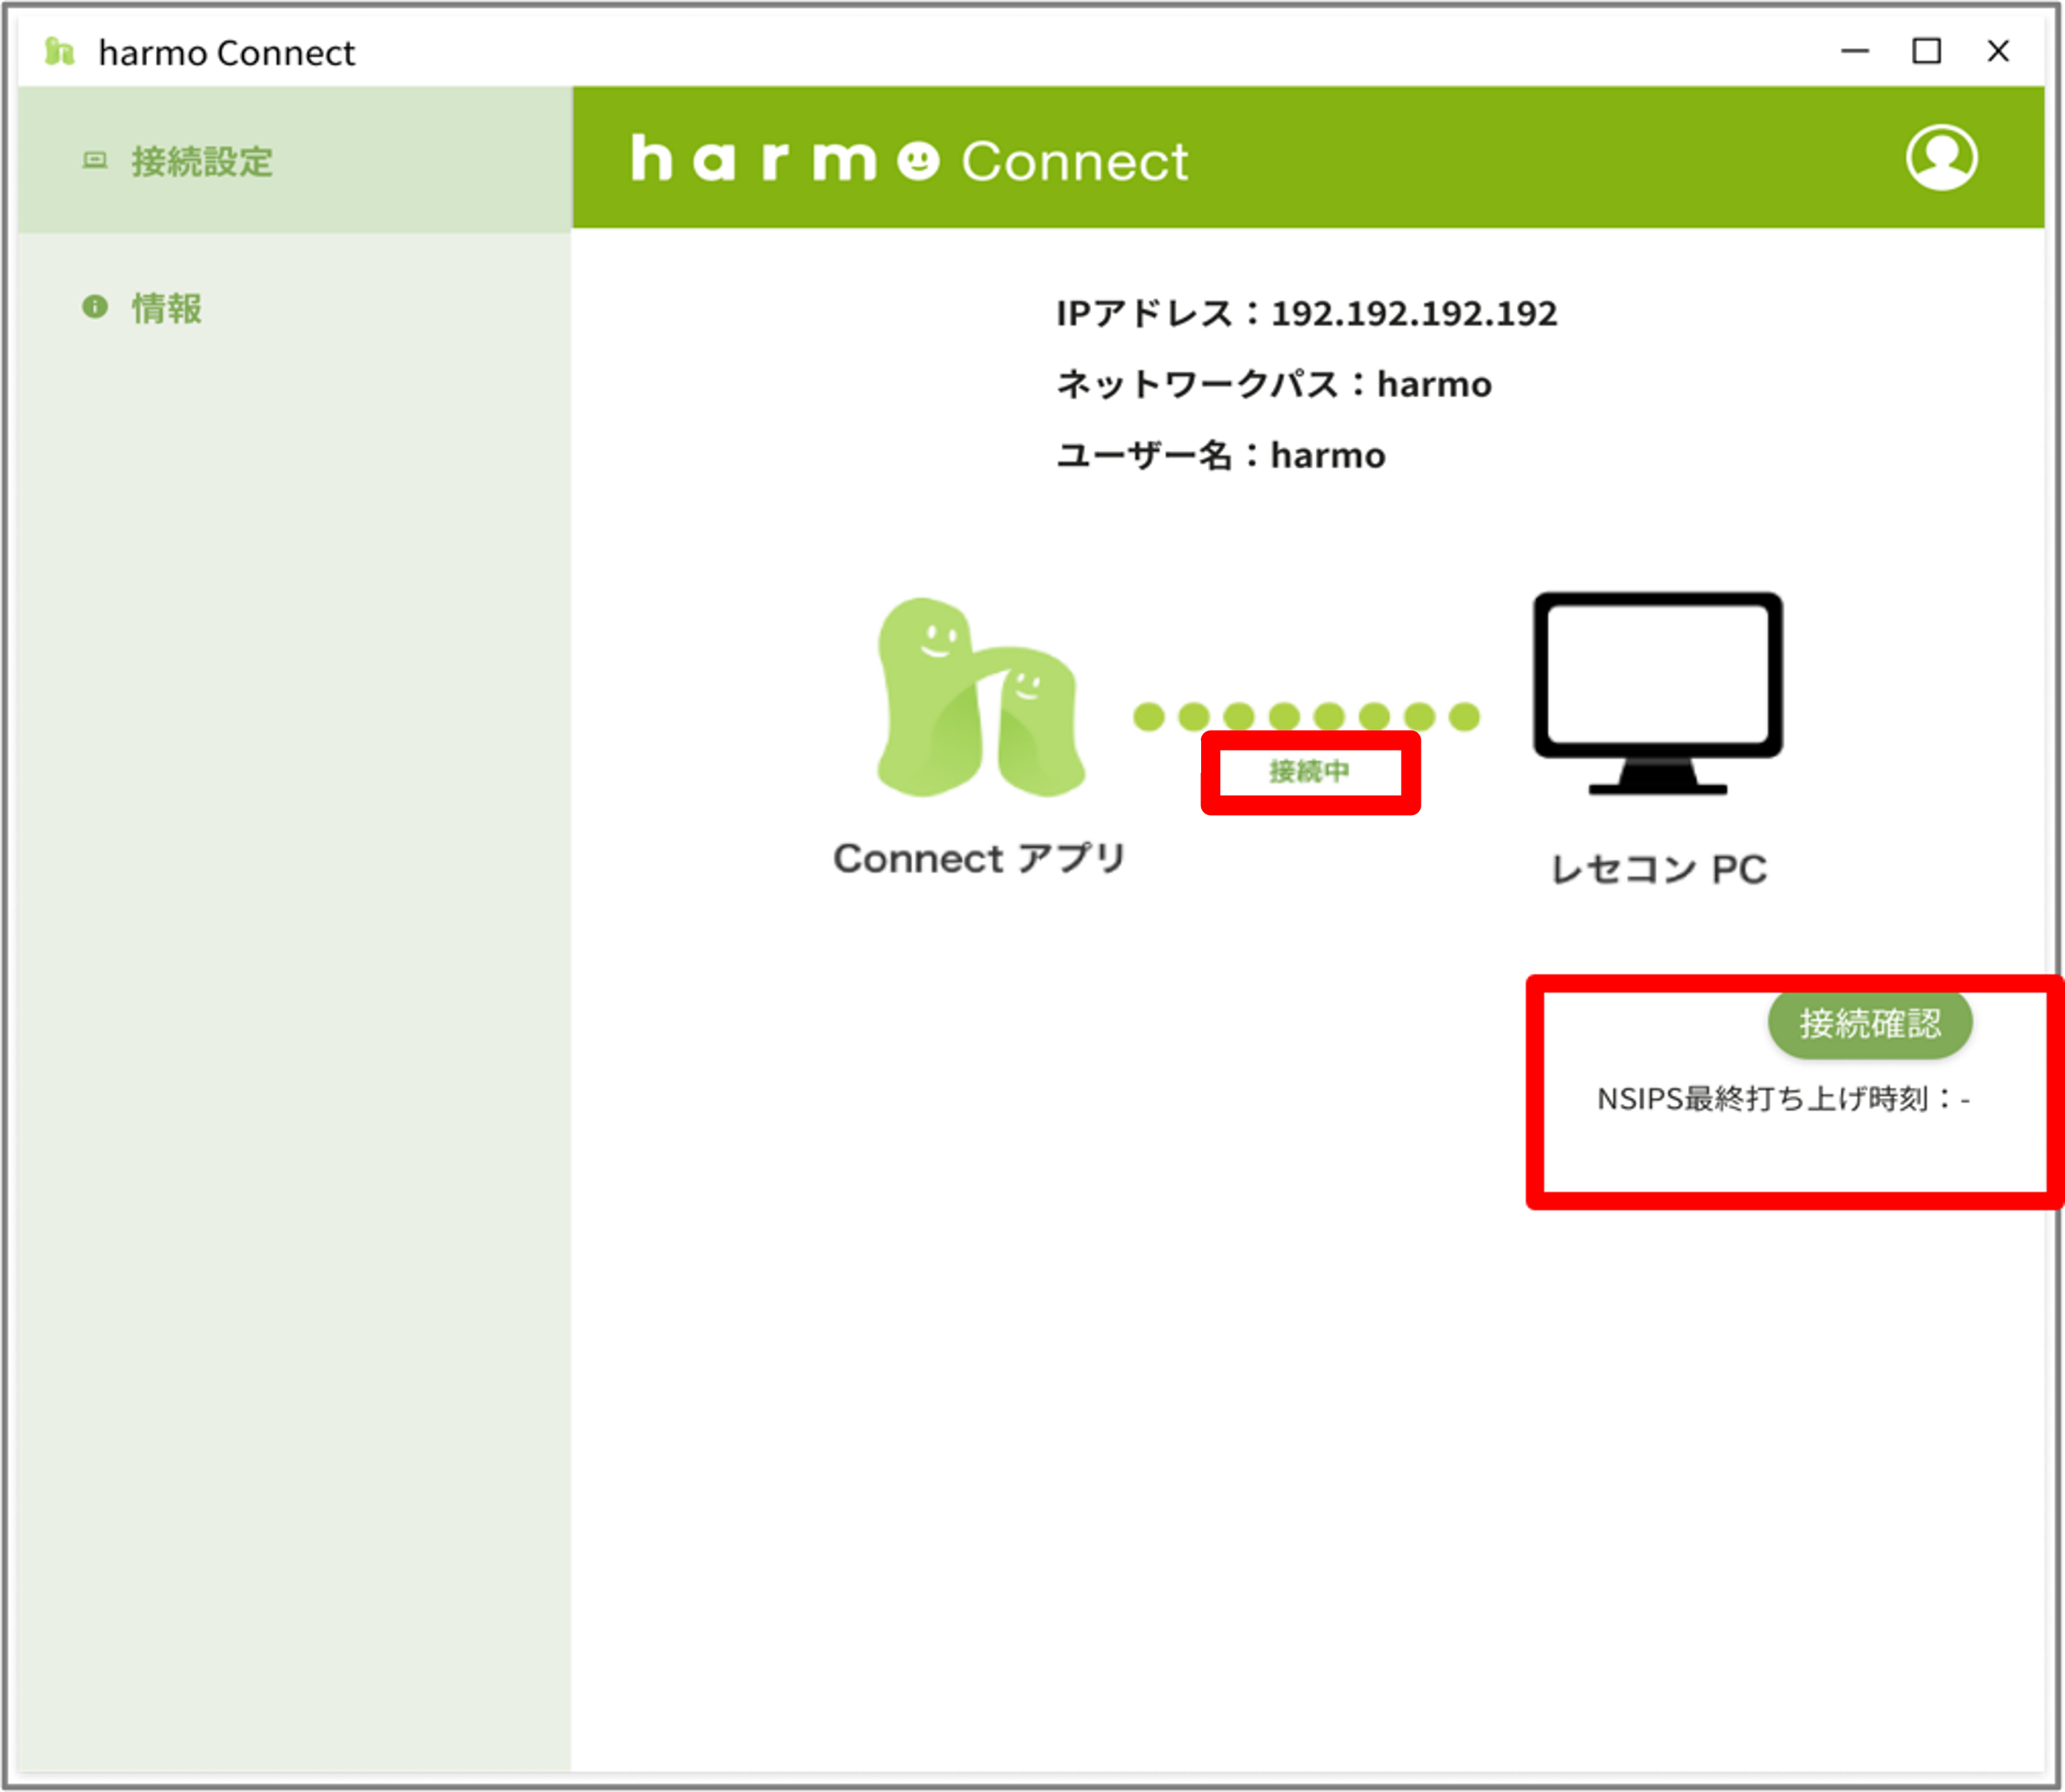Click the title bar harmo app icon

(x=60, y=51)
